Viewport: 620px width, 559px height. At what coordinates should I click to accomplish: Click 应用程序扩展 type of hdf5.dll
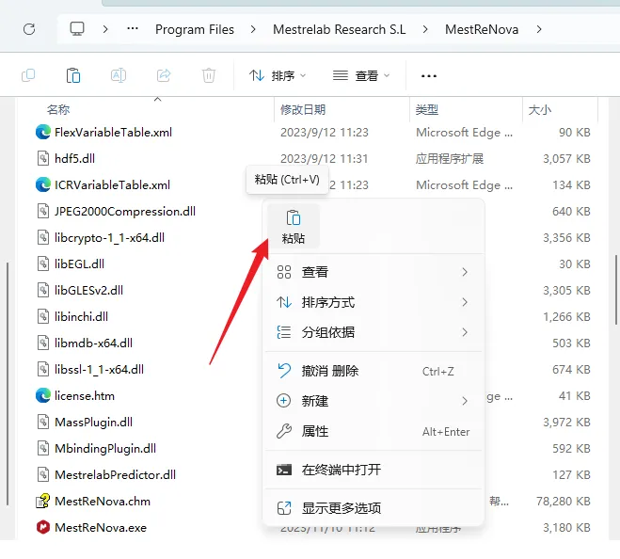click(450, 159)
